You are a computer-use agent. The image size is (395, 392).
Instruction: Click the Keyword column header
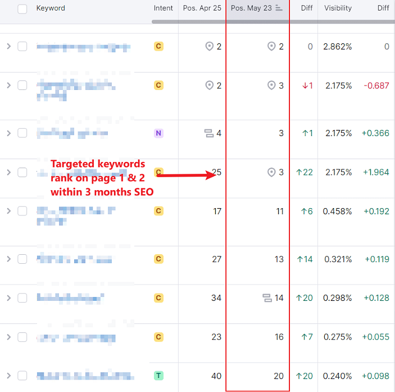[x=51, y=8]
